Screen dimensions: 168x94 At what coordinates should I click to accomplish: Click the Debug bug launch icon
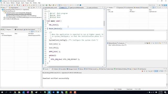click(x=43, y=5)
